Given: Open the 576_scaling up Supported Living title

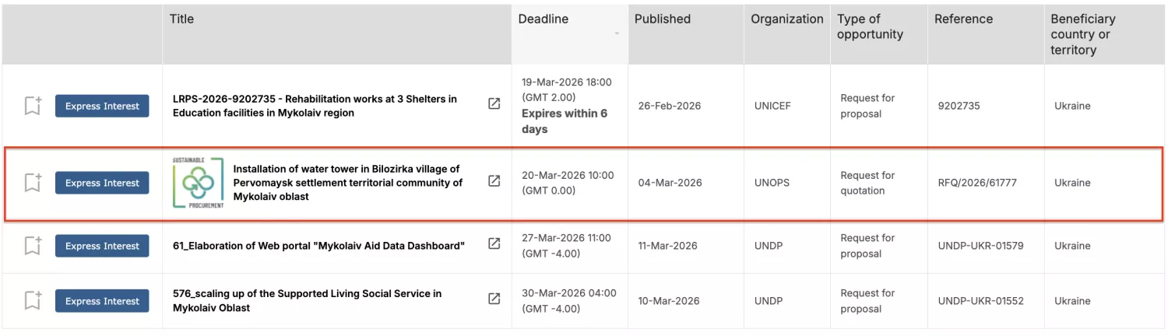Looking at the screenshot, I should coord(307,300).
